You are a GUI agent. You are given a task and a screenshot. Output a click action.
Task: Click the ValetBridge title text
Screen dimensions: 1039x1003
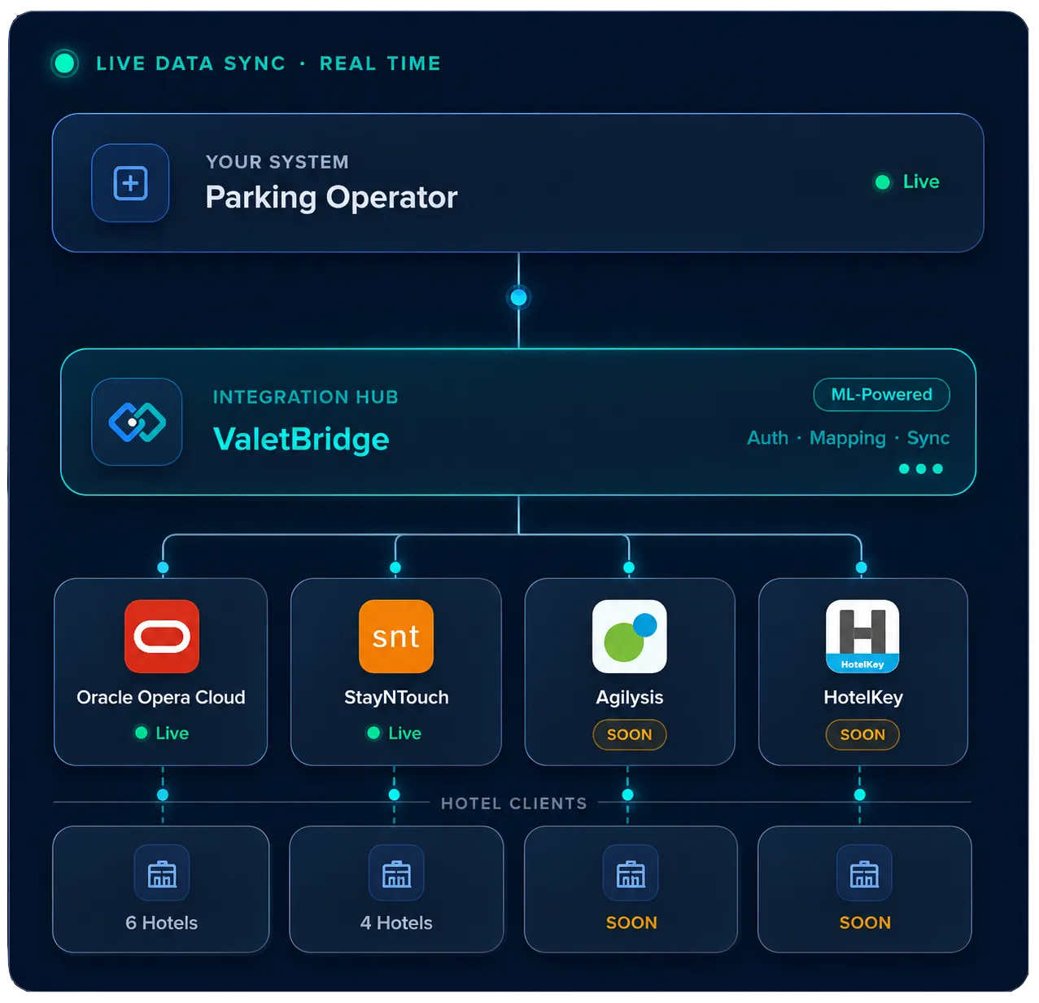301,440
